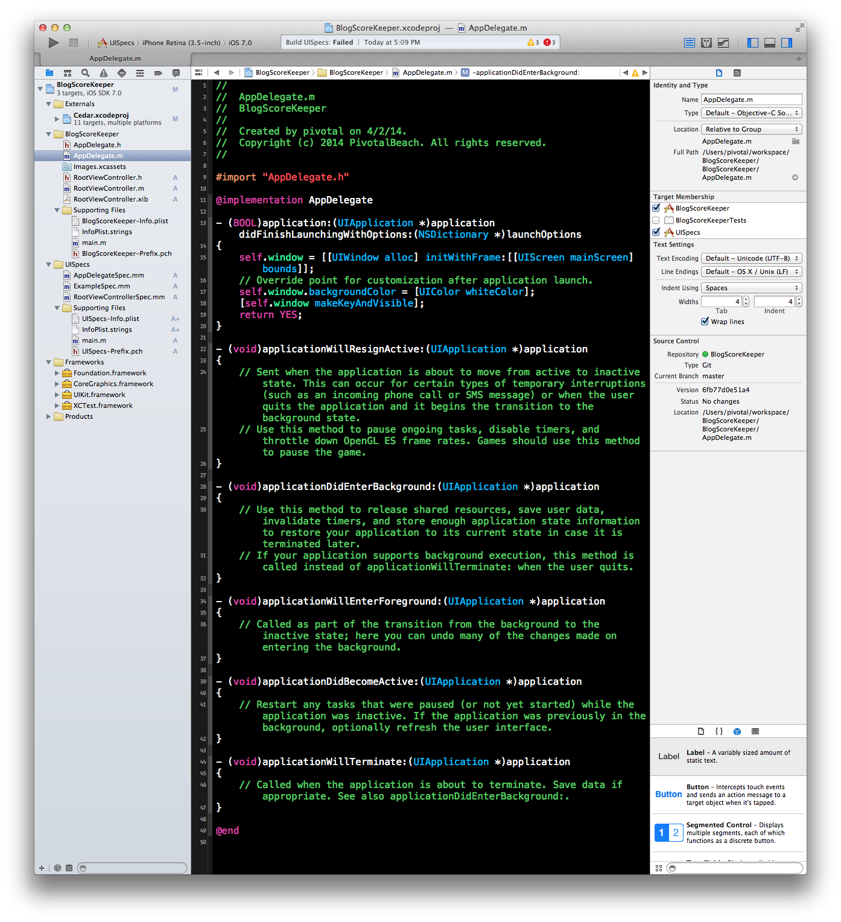
Task: Expand UIKit.framework
Action: [x=57, y=395]
